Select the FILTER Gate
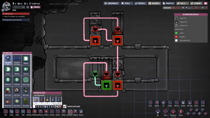Viewport: 210px width, 118px height. (17, 81)
